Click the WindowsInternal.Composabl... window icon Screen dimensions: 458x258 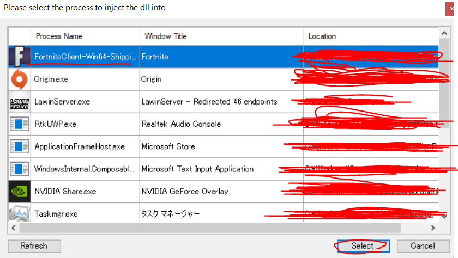[19, 169]
